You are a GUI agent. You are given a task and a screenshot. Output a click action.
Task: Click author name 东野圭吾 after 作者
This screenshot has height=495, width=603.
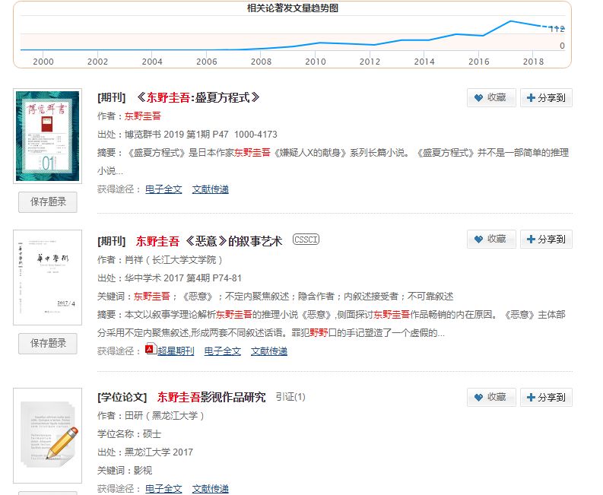tap(143, 116)
